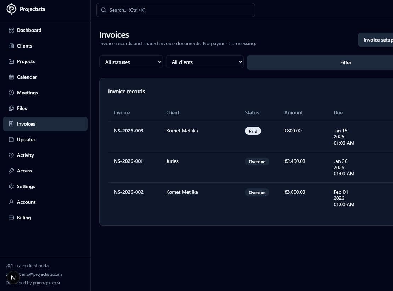Click the Invoices page title
The height and width of the screenshot is (291, 393).
pyautogui.click(x=114, y=35)
